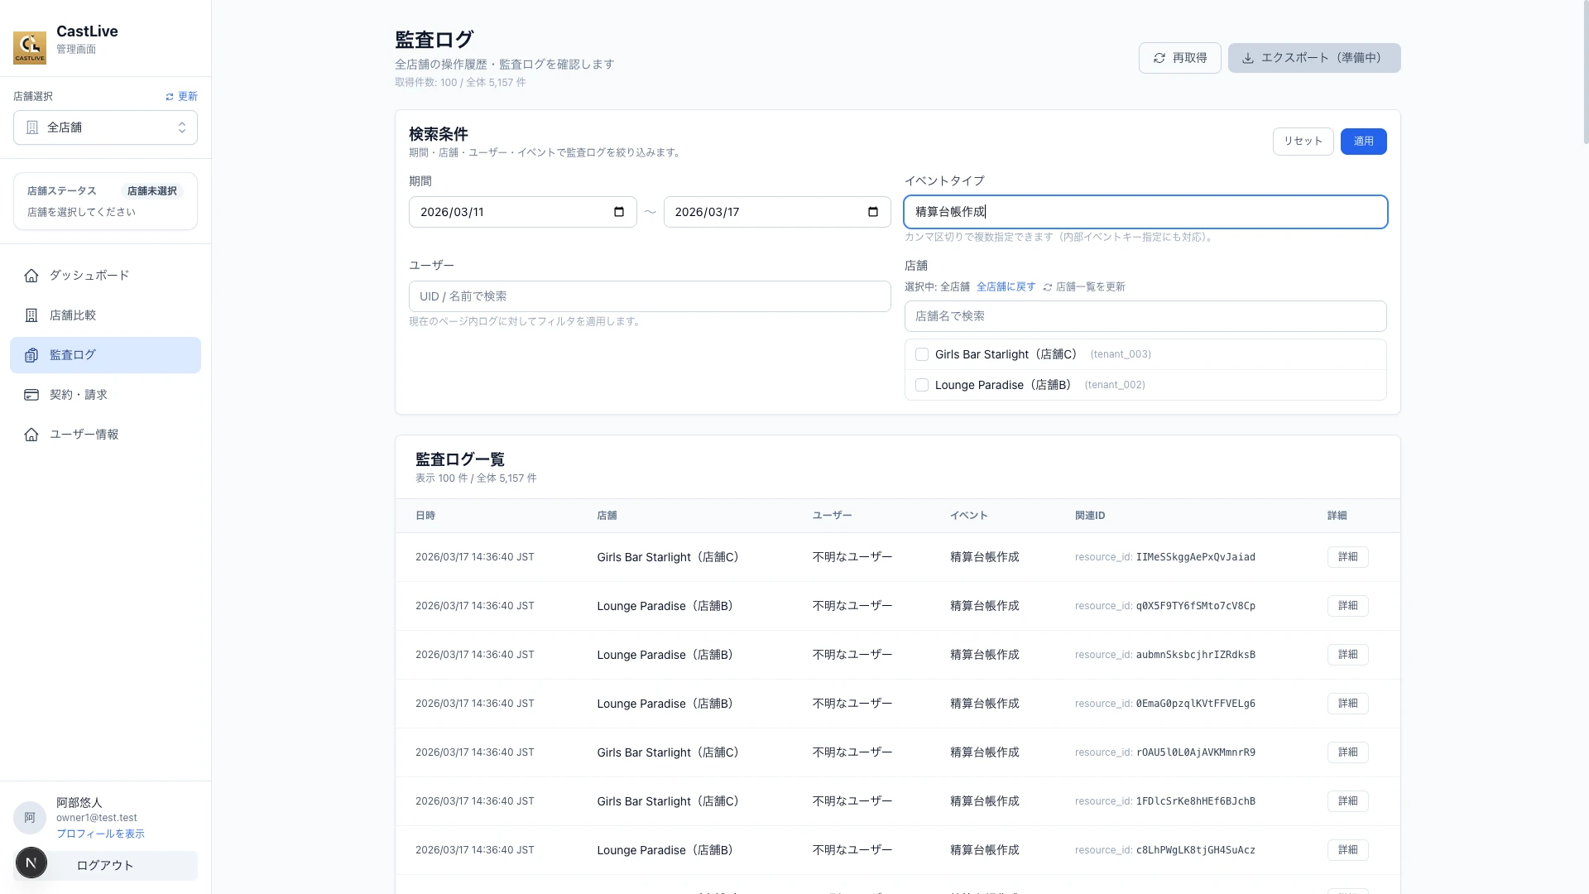
Task: Click the refresh icon beside 更新 in 店舗選択
Action: coord(170,96)
